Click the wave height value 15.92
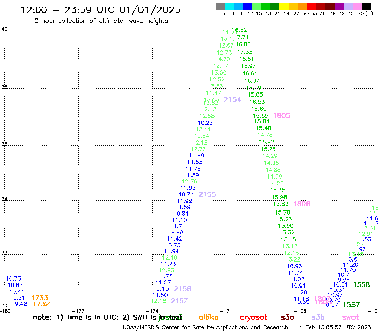 click(267, 143)
